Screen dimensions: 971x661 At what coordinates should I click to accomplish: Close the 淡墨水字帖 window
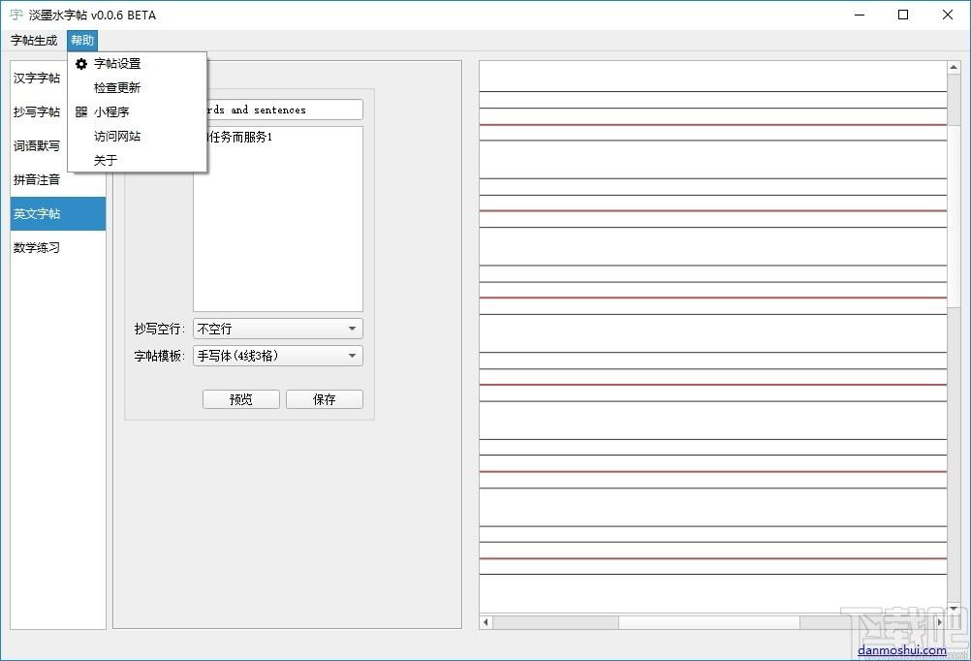tap(948, 15)
